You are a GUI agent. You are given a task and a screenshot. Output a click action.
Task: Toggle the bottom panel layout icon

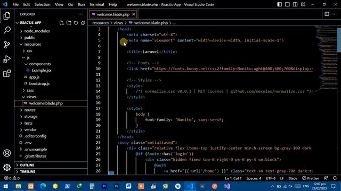287,4
